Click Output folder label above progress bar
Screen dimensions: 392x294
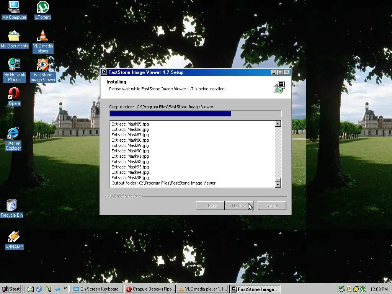coord(161,107)
